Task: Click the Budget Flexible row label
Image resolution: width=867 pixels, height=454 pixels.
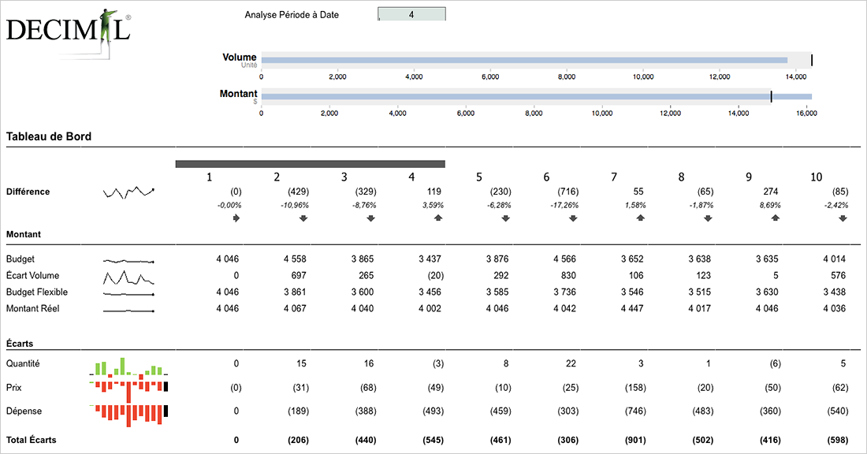Action: coord(37,292)
